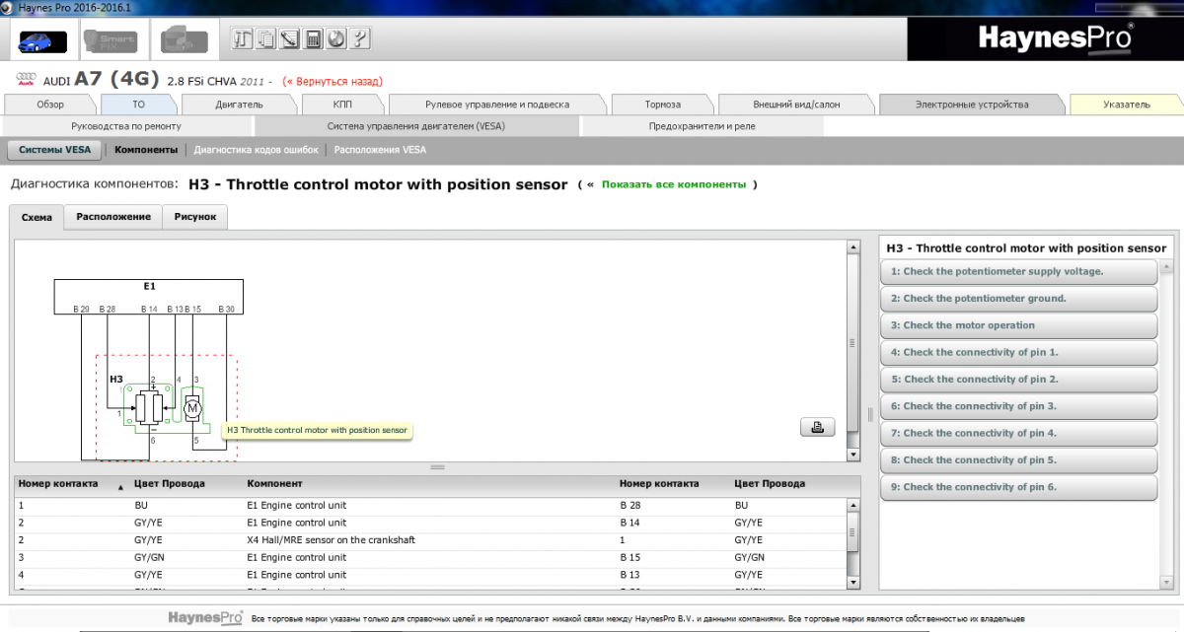
Task: Open the Тормоза tab
Action: tap(663, 105)
